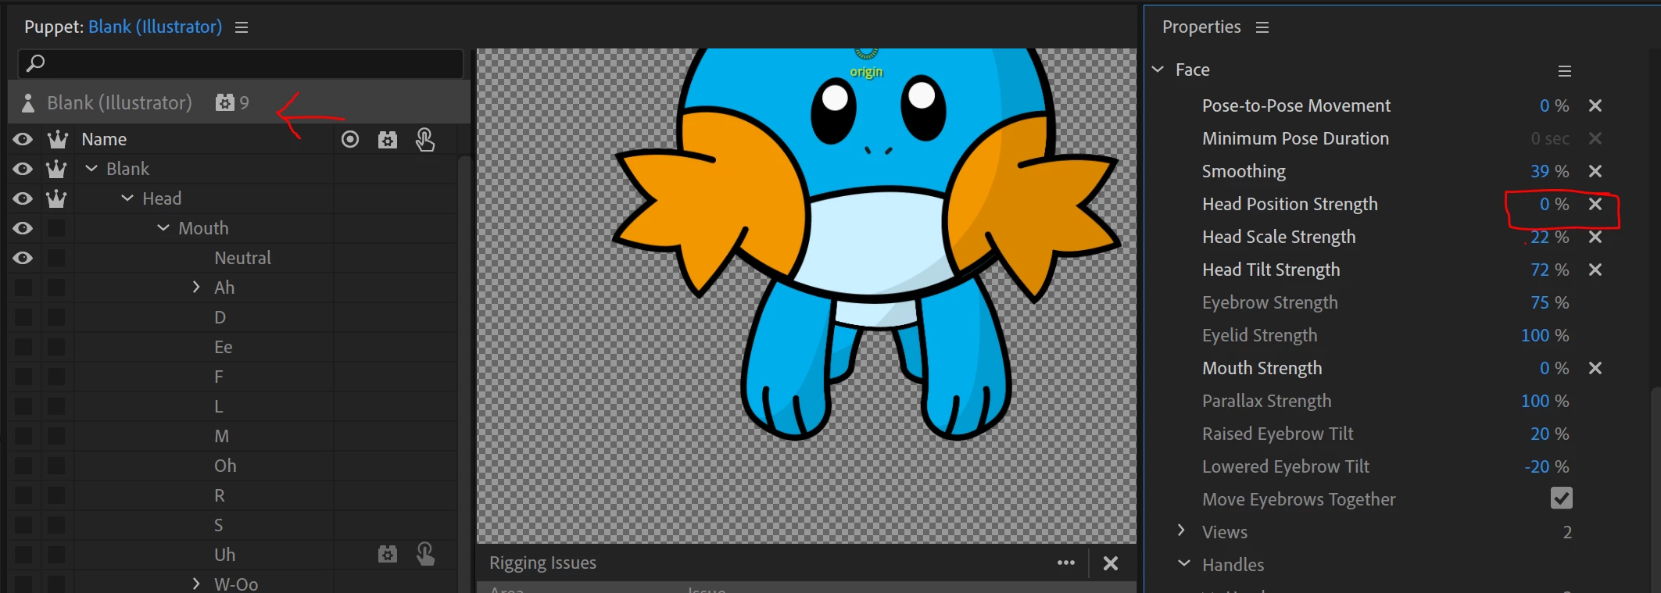
Task: Reset Pose-to-Pose Movement with its X icon
Action: tap(1595, 105)
